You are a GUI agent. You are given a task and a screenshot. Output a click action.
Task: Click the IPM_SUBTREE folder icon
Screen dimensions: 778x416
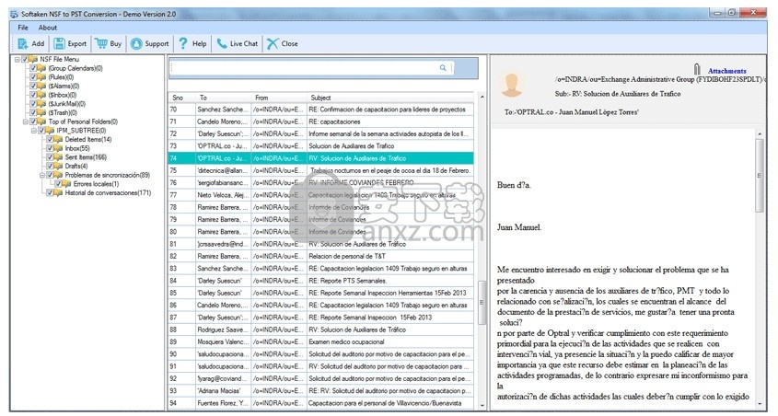click(x=50, y=131)
